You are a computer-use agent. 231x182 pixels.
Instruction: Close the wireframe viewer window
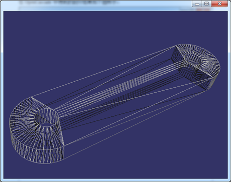(219, 4)
